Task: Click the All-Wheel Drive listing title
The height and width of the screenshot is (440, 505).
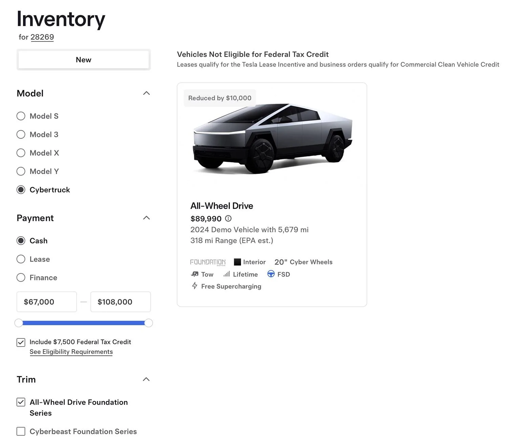Action: (x=222, y=206)
